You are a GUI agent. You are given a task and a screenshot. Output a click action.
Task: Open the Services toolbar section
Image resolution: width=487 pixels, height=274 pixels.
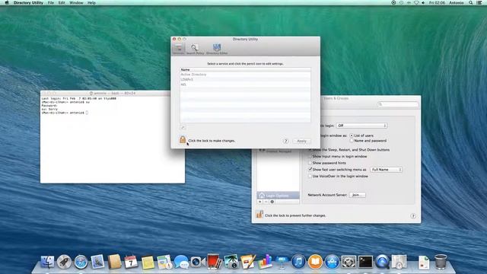click(178, 49)
